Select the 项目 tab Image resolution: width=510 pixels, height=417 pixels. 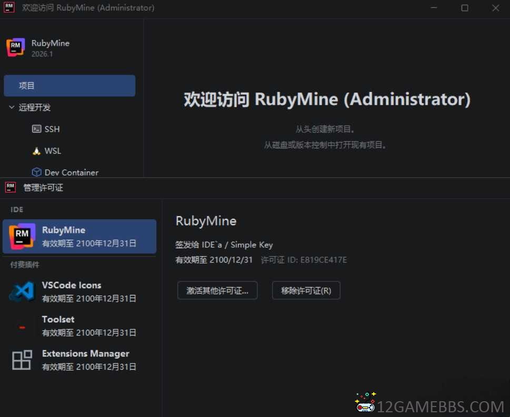[69, 86]
